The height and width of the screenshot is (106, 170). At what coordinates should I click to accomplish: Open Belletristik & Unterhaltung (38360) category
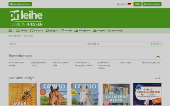pyautogui.click(x=104, y=66)
